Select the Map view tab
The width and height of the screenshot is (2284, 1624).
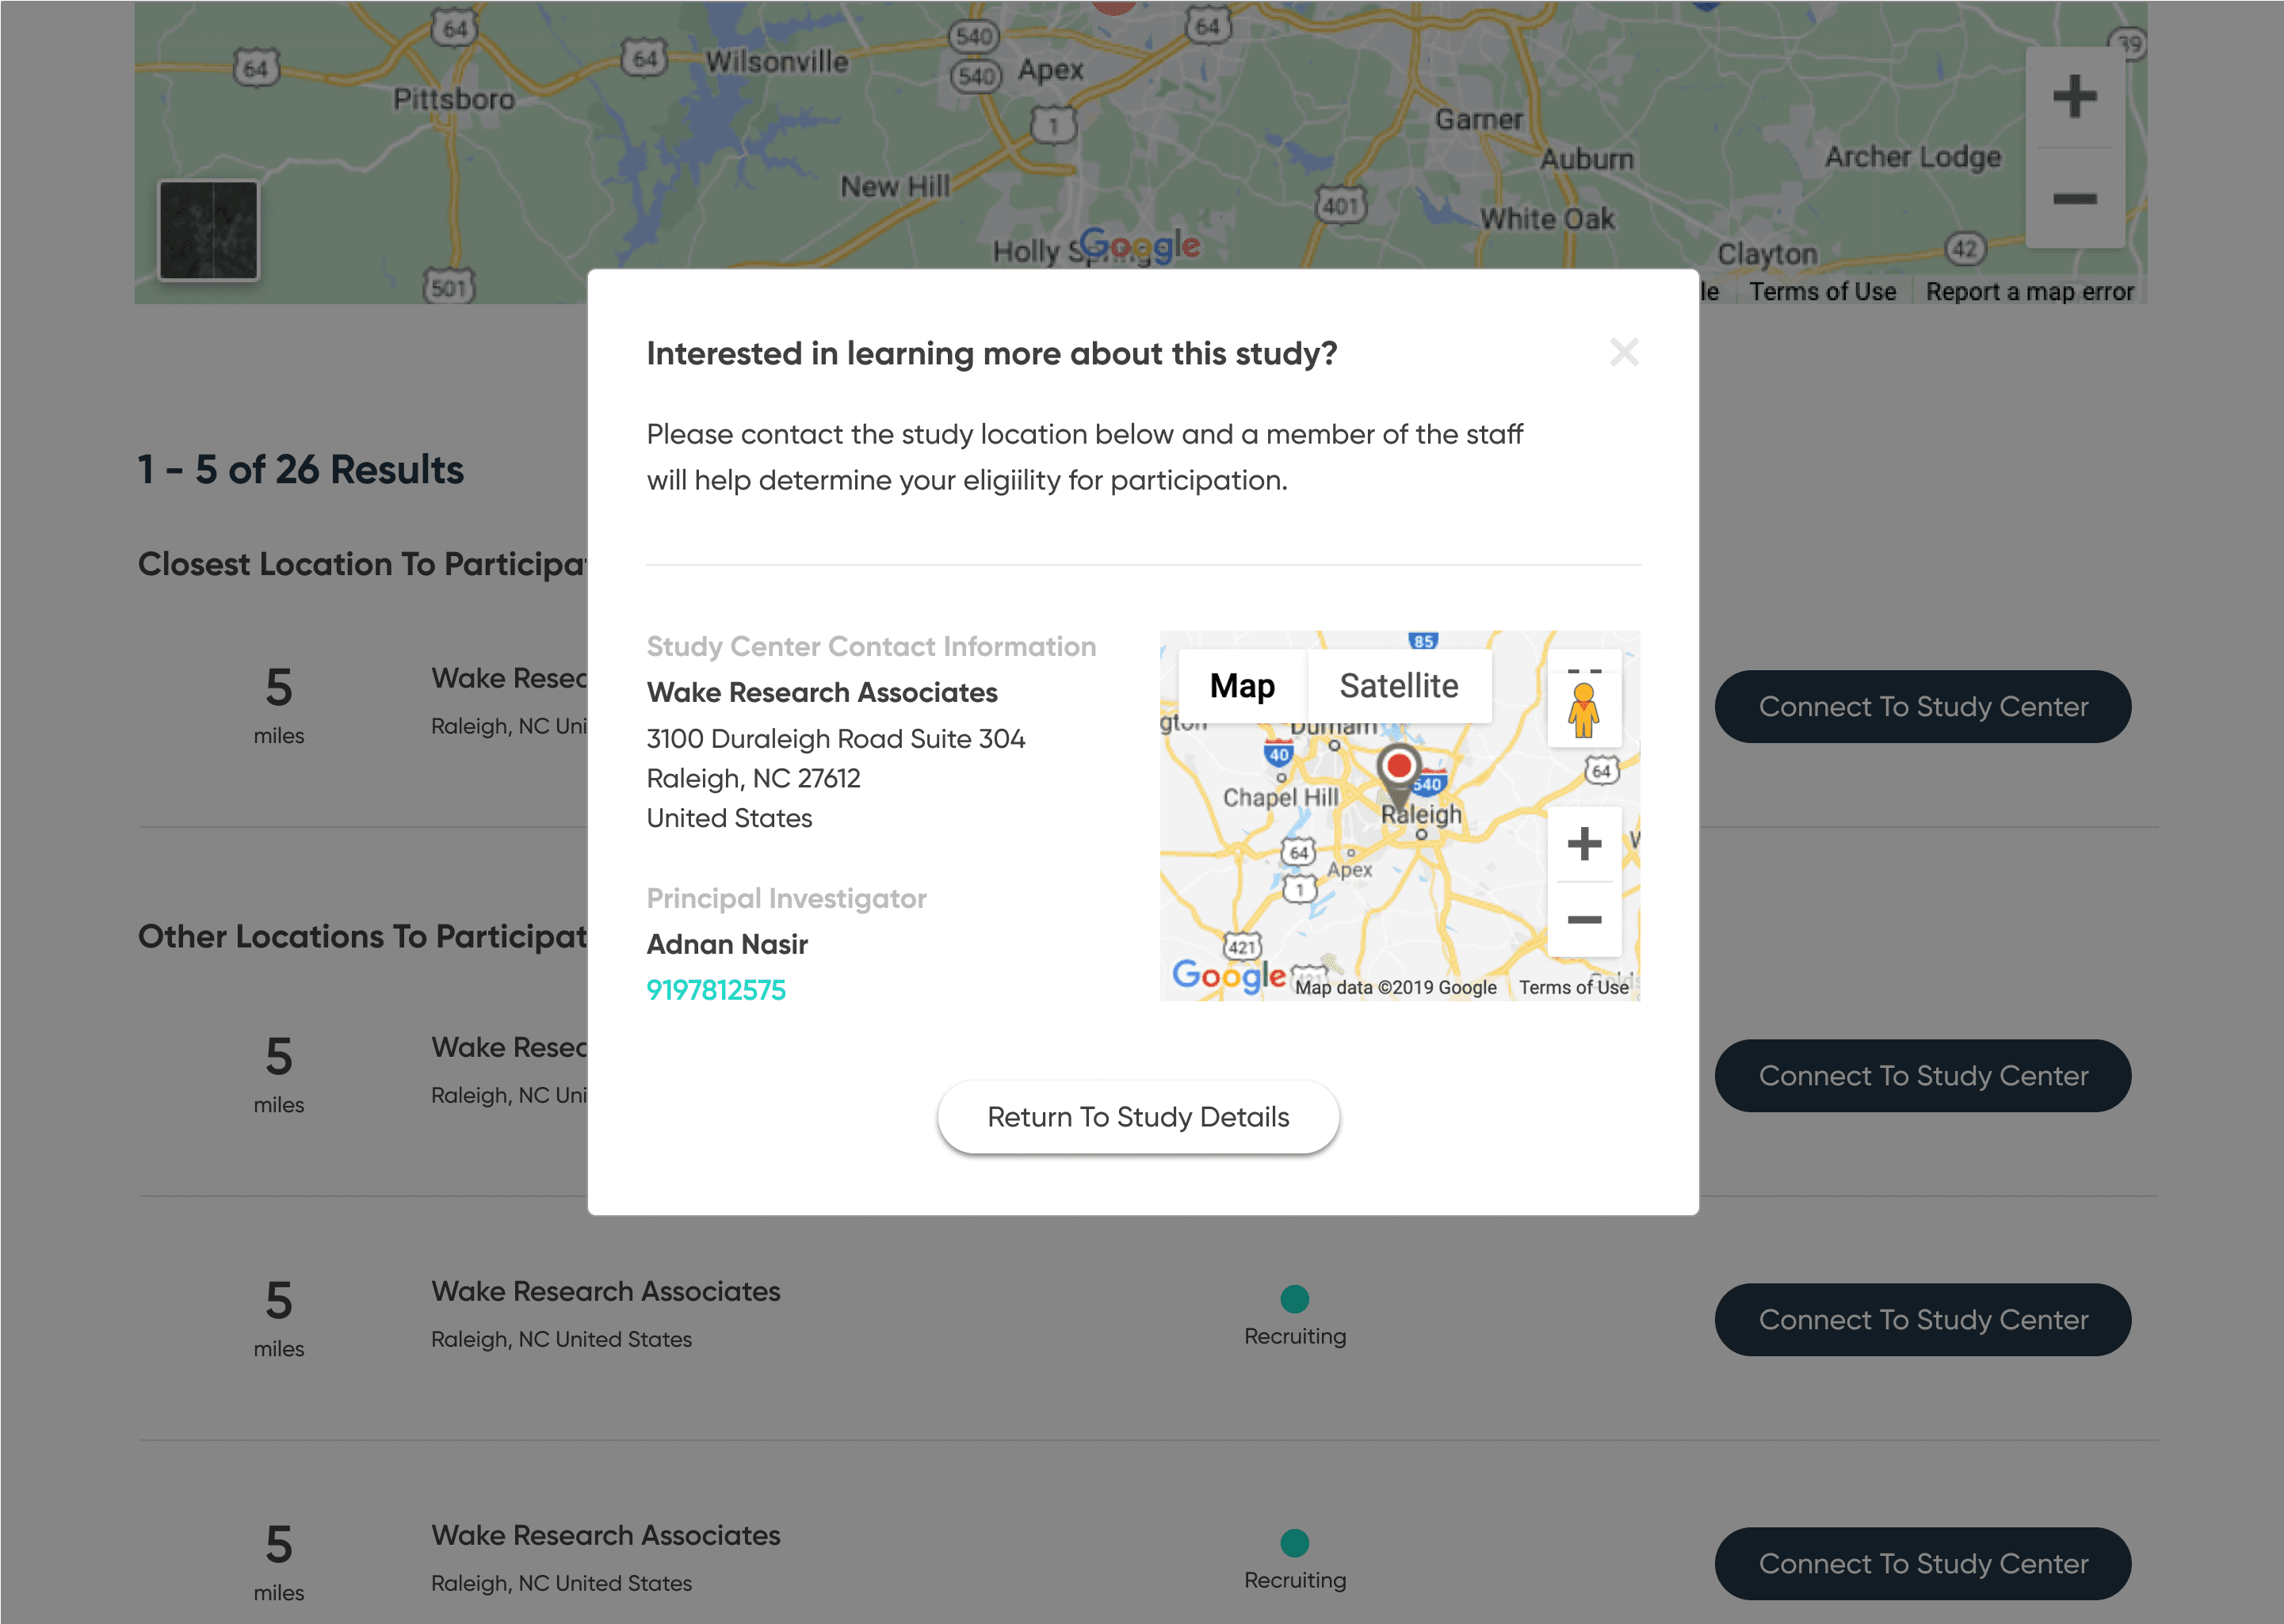[1242, 686]
